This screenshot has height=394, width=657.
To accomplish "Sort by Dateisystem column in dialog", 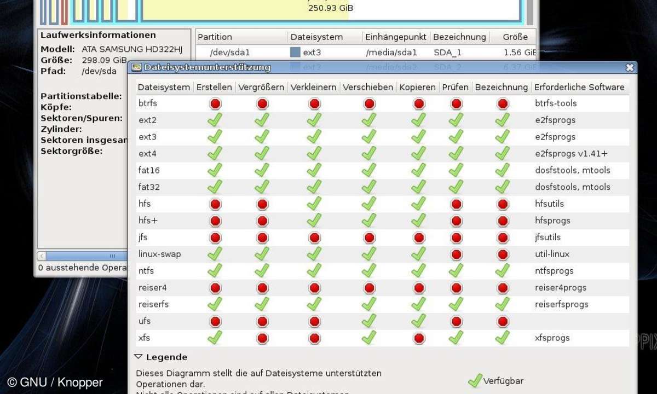I will [164, 87].
